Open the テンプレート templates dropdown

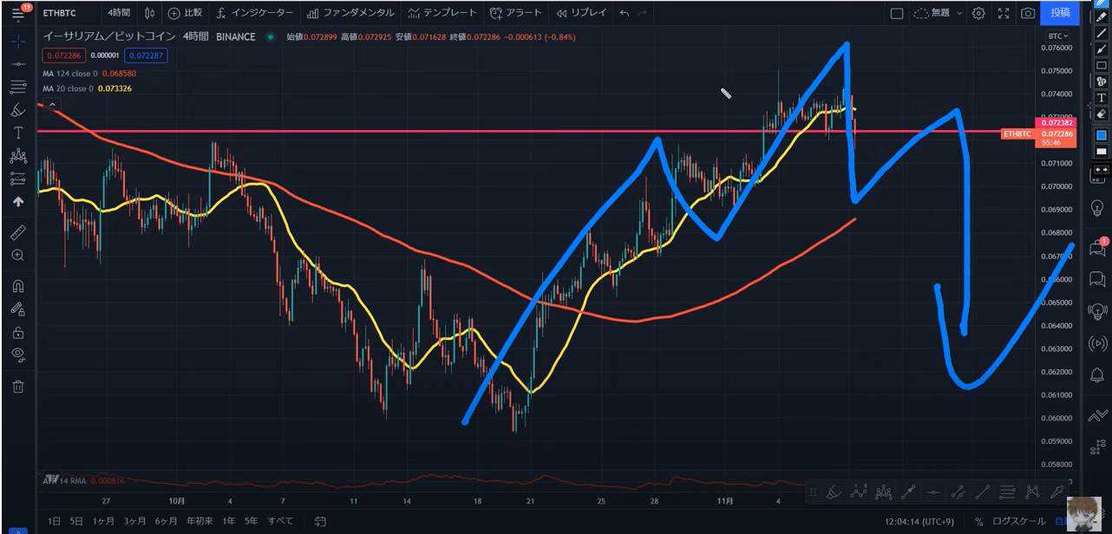[442, 13]
